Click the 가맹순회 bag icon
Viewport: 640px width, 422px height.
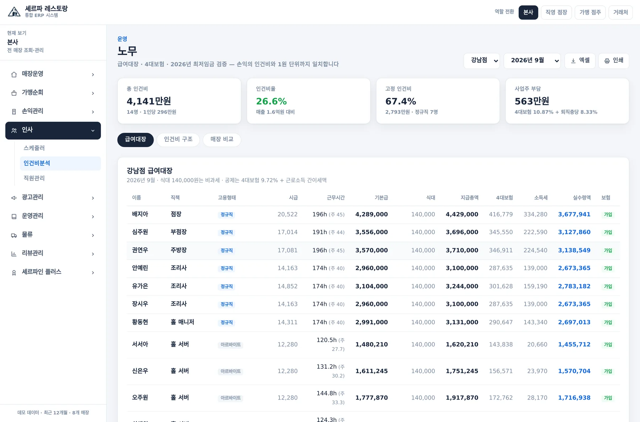(x=14, y=93)
